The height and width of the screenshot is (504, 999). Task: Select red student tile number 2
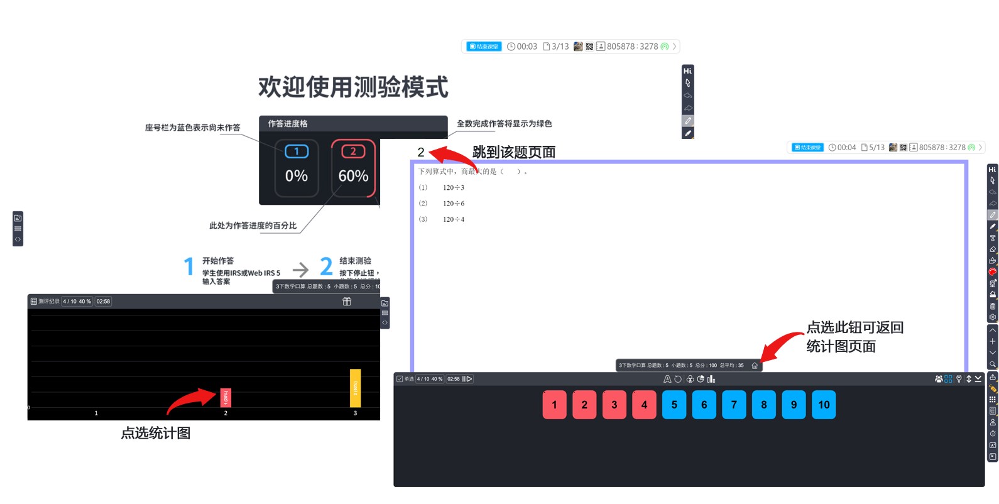pyautogui.click(x=584, y=405)
